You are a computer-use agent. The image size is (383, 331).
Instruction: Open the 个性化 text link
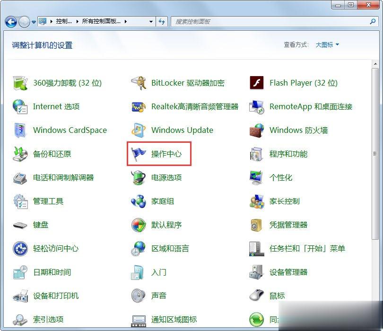click(281, 178)
